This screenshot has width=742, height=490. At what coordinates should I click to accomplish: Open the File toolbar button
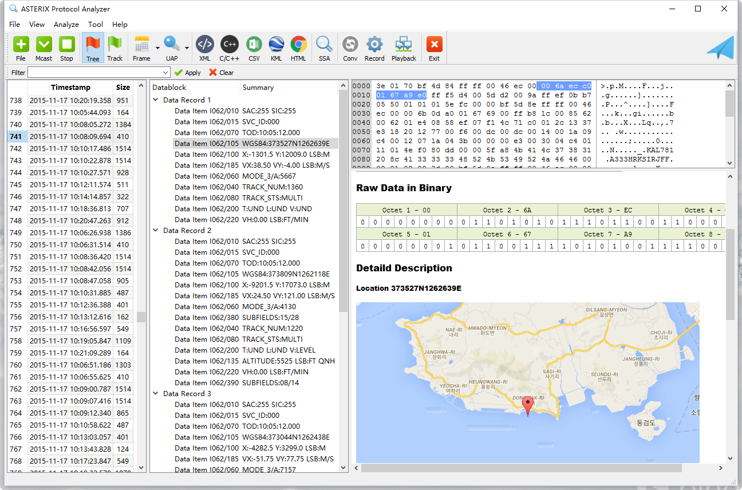pos(21,49)
